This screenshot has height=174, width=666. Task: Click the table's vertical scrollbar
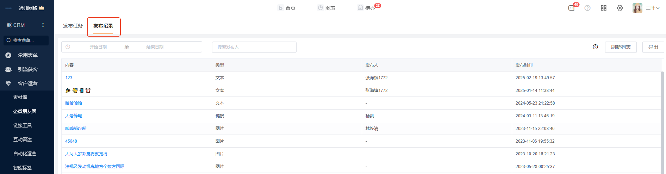(662, 120)
